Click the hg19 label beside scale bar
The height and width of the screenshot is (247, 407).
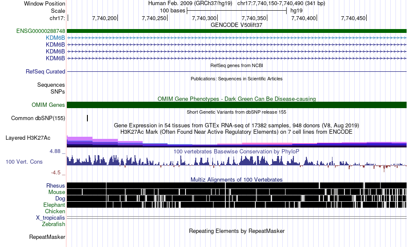point(296,11)
